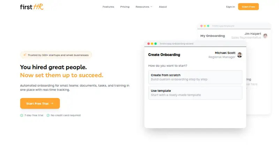
Task: Click the Trusted by 100+ startups badge
Action: 56,55
